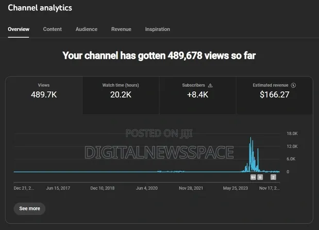Open the Content tab
This screenshot has height=230, width=319.
[52, 29]
